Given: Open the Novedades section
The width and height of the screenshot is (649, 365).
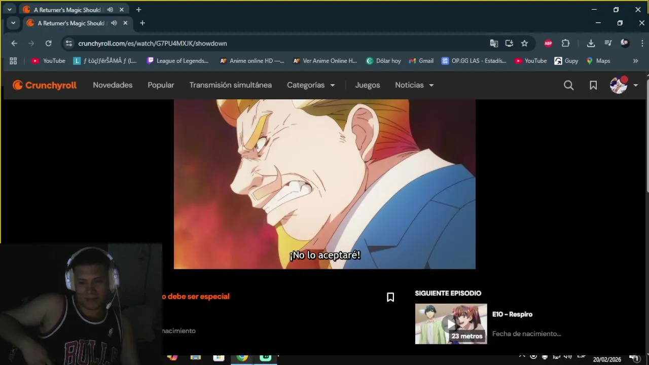Looking at the screenshot, I should (113, 85).
